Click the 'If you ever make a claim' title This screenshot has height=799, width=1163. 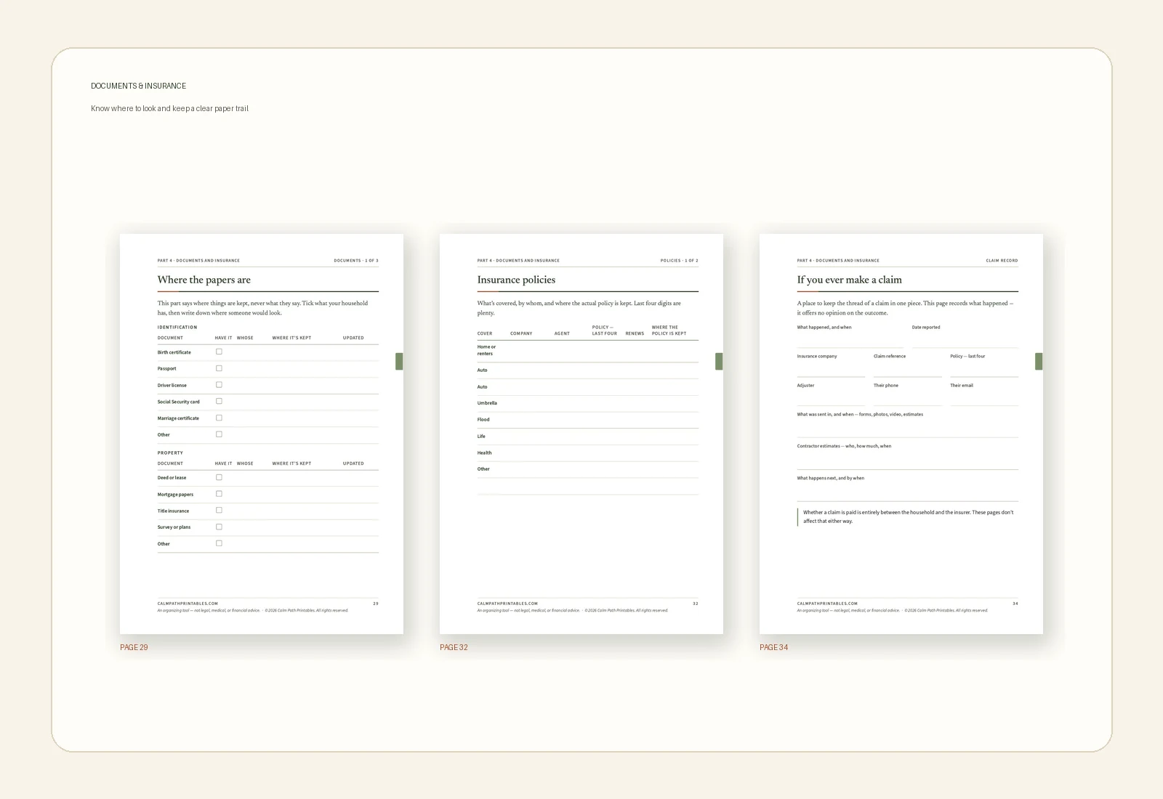849,280
